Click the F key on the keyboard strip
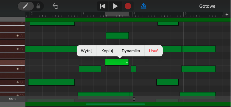Screen dimensions: 231x107 coord(13,62)
